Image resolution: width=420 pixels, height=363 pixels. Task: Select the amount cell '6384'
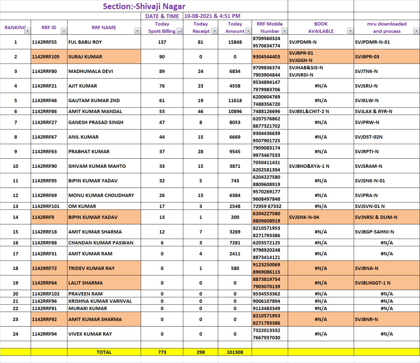pyautogui.click(x=235, y=195)
